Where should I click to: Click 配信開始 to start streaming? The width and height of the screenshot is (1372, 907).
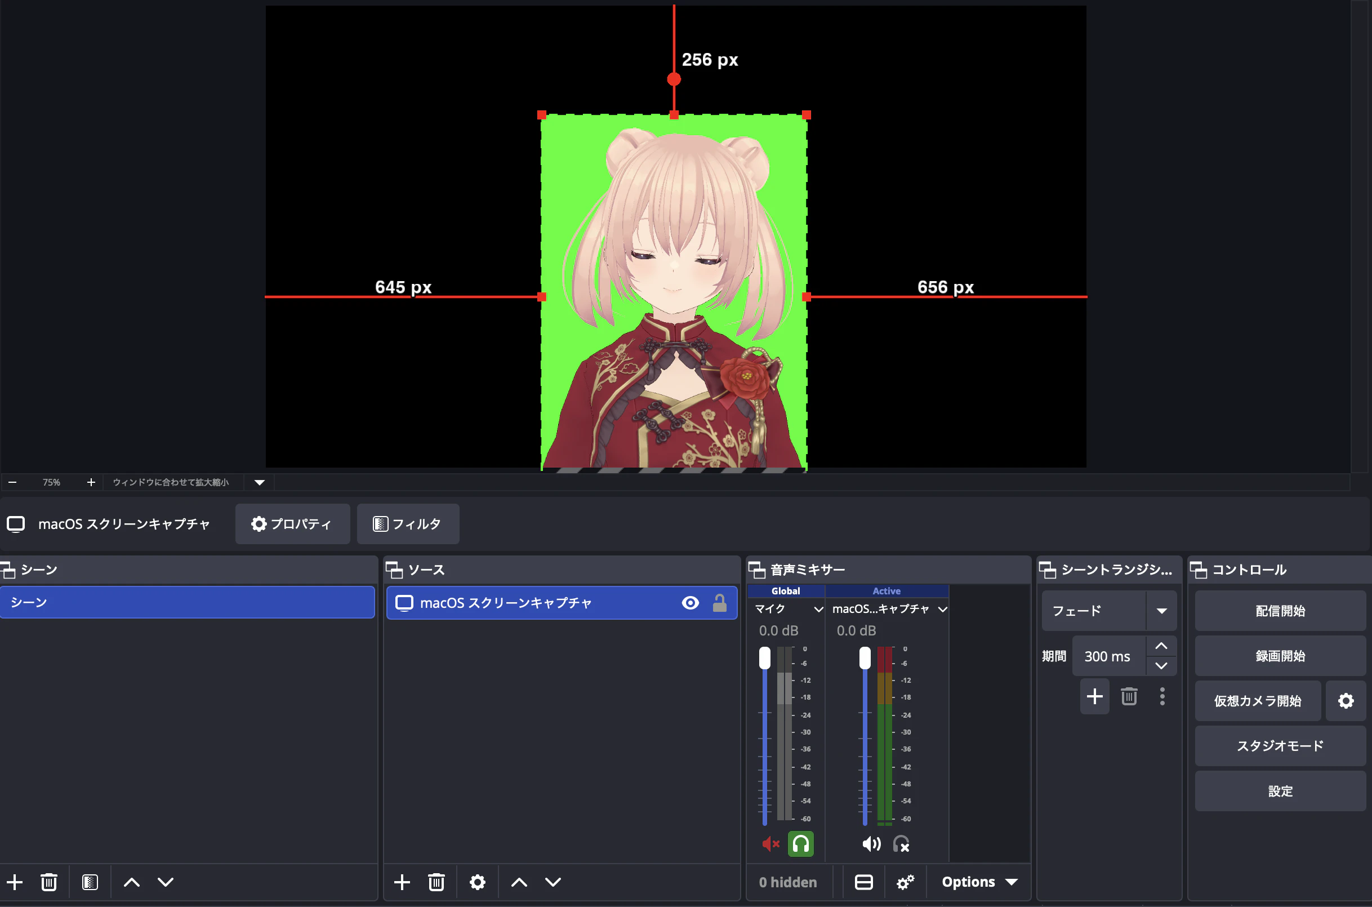1281,611
